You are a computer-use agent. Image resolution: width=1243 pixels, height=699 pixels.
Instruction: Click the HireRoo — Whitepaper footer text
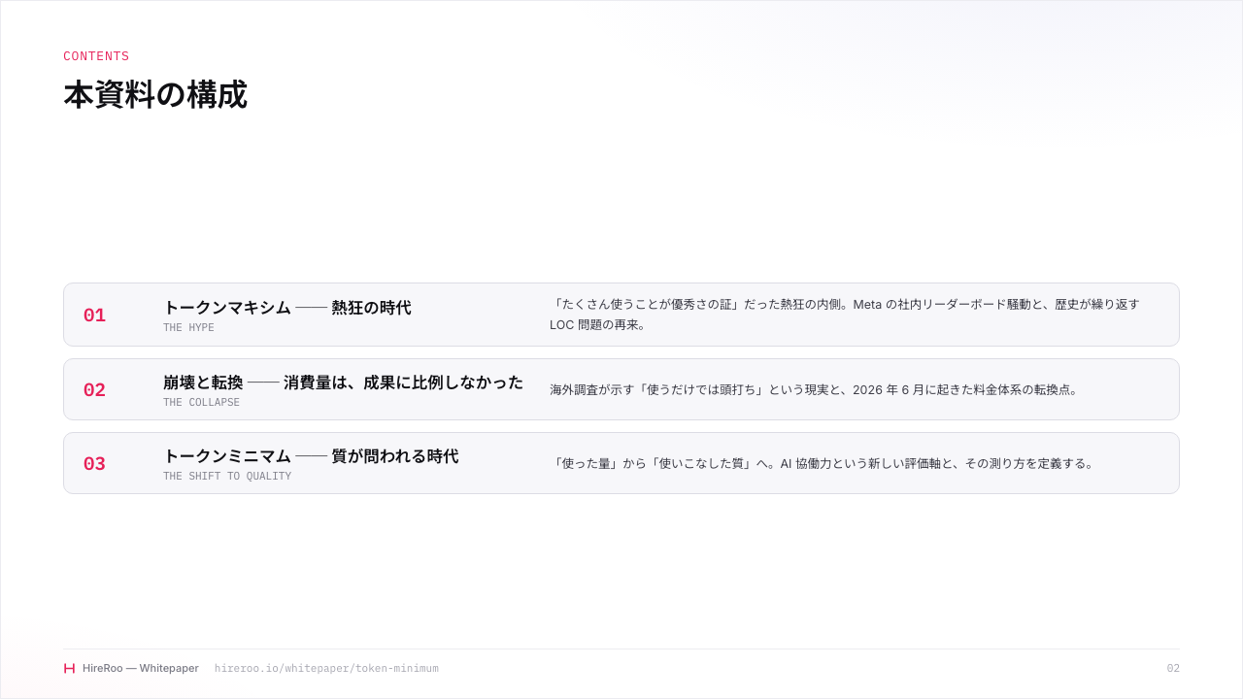141,668
